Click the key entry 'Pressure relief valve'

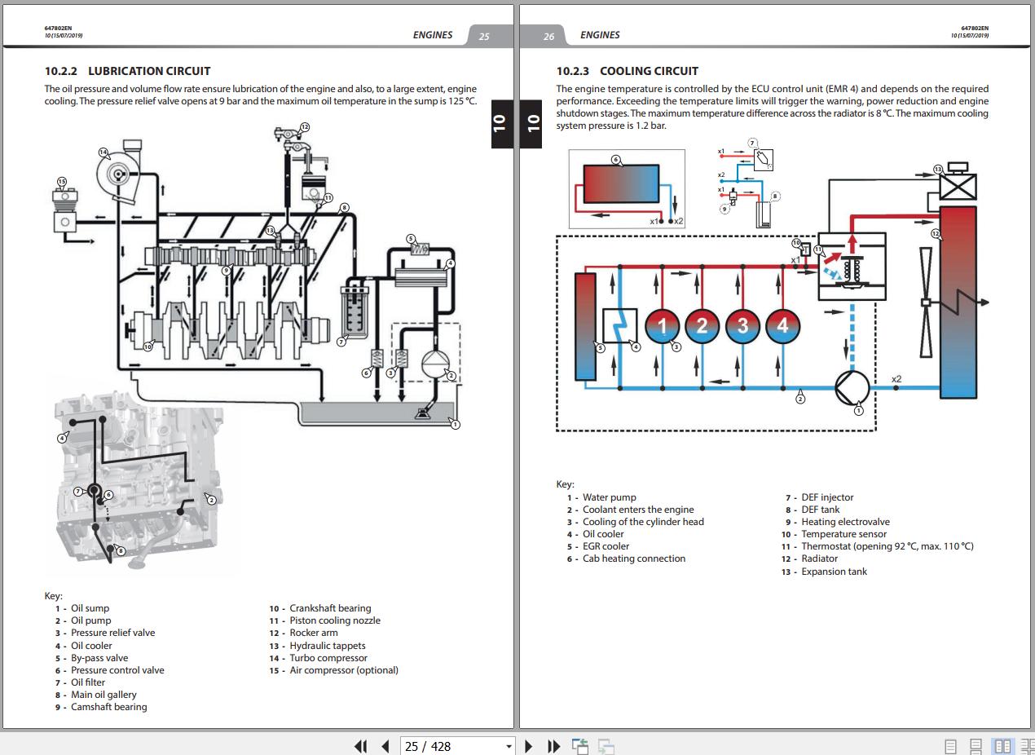pyautogui.click(x=112, y=633)
